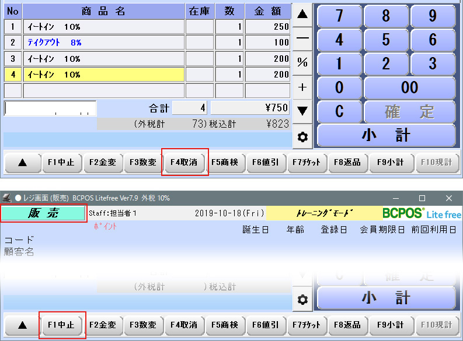463x341 pixels.
Task: Click the up arrow beside the item list
Action: click(302, 15)
